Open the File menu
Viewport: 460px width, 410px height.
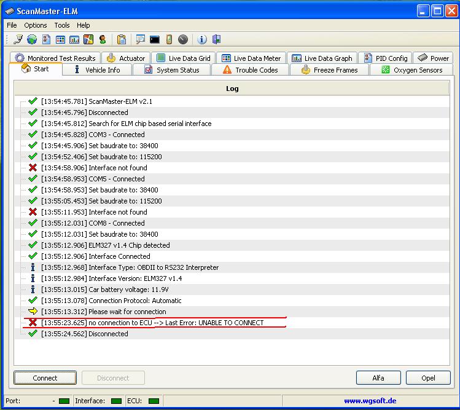coord(12,25)
